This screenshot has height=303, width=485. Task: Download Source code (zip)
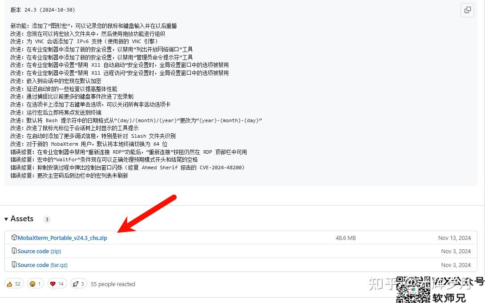point(39,251)
